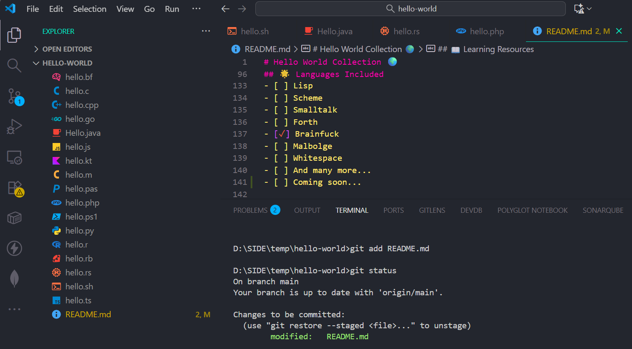The height and width of the screenshot is (349, 632).
Task: Open hello.py in the file explorer
Action: click(79, 231)
